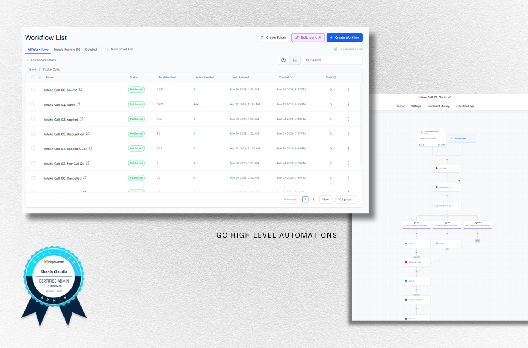Open Needs Review (0) tab
The width and height of the screenshot is (528, 348).
pos(67,49)
